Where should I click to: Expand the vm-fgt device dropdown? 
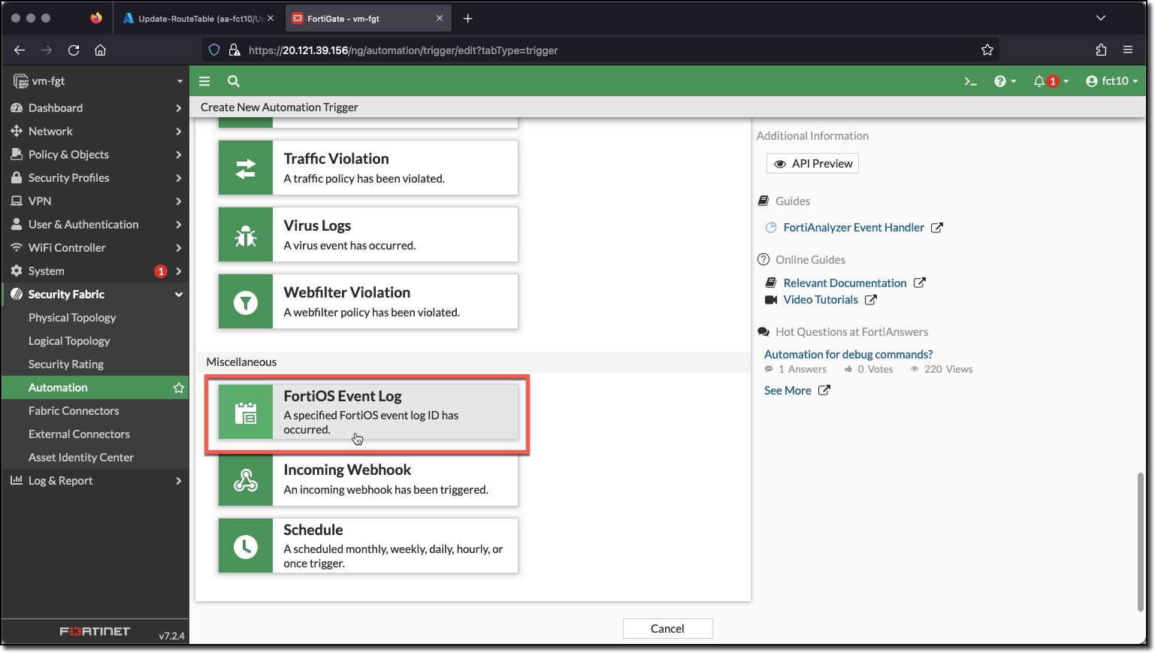pyautogui.click(x=180, y=81)
